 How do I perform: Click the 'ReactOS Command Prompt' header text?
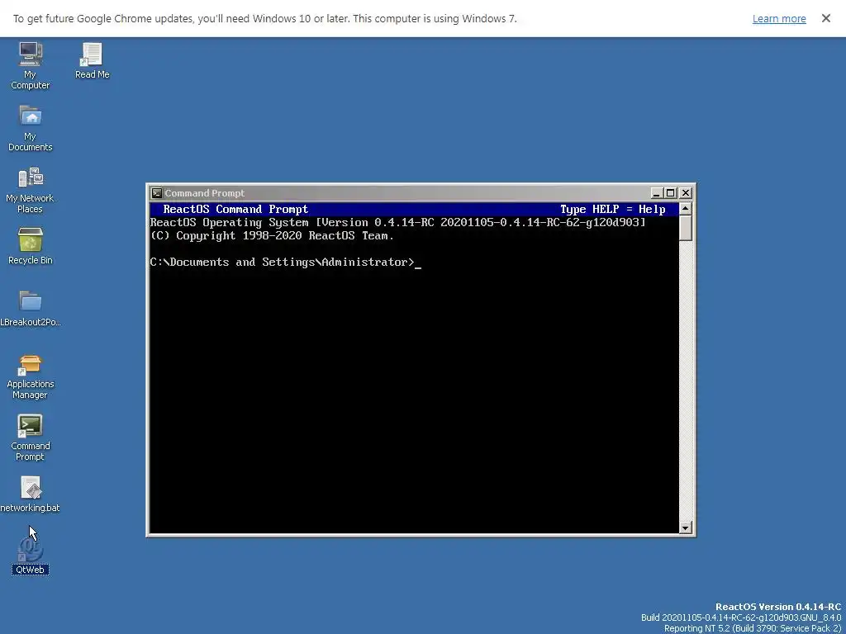[x=235, y=209]
